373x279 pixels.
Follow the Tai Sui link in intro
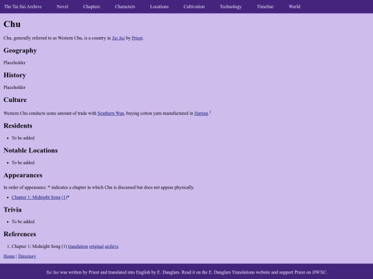click(x=118, y=38)
